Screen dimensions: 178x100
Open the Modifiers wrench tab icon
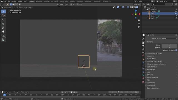pyautogui.click(x=143, y=62)
